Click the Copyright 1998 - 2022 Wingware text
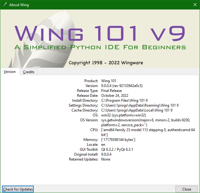Viewport: 200px width, 193px height. tap(106, 63)
